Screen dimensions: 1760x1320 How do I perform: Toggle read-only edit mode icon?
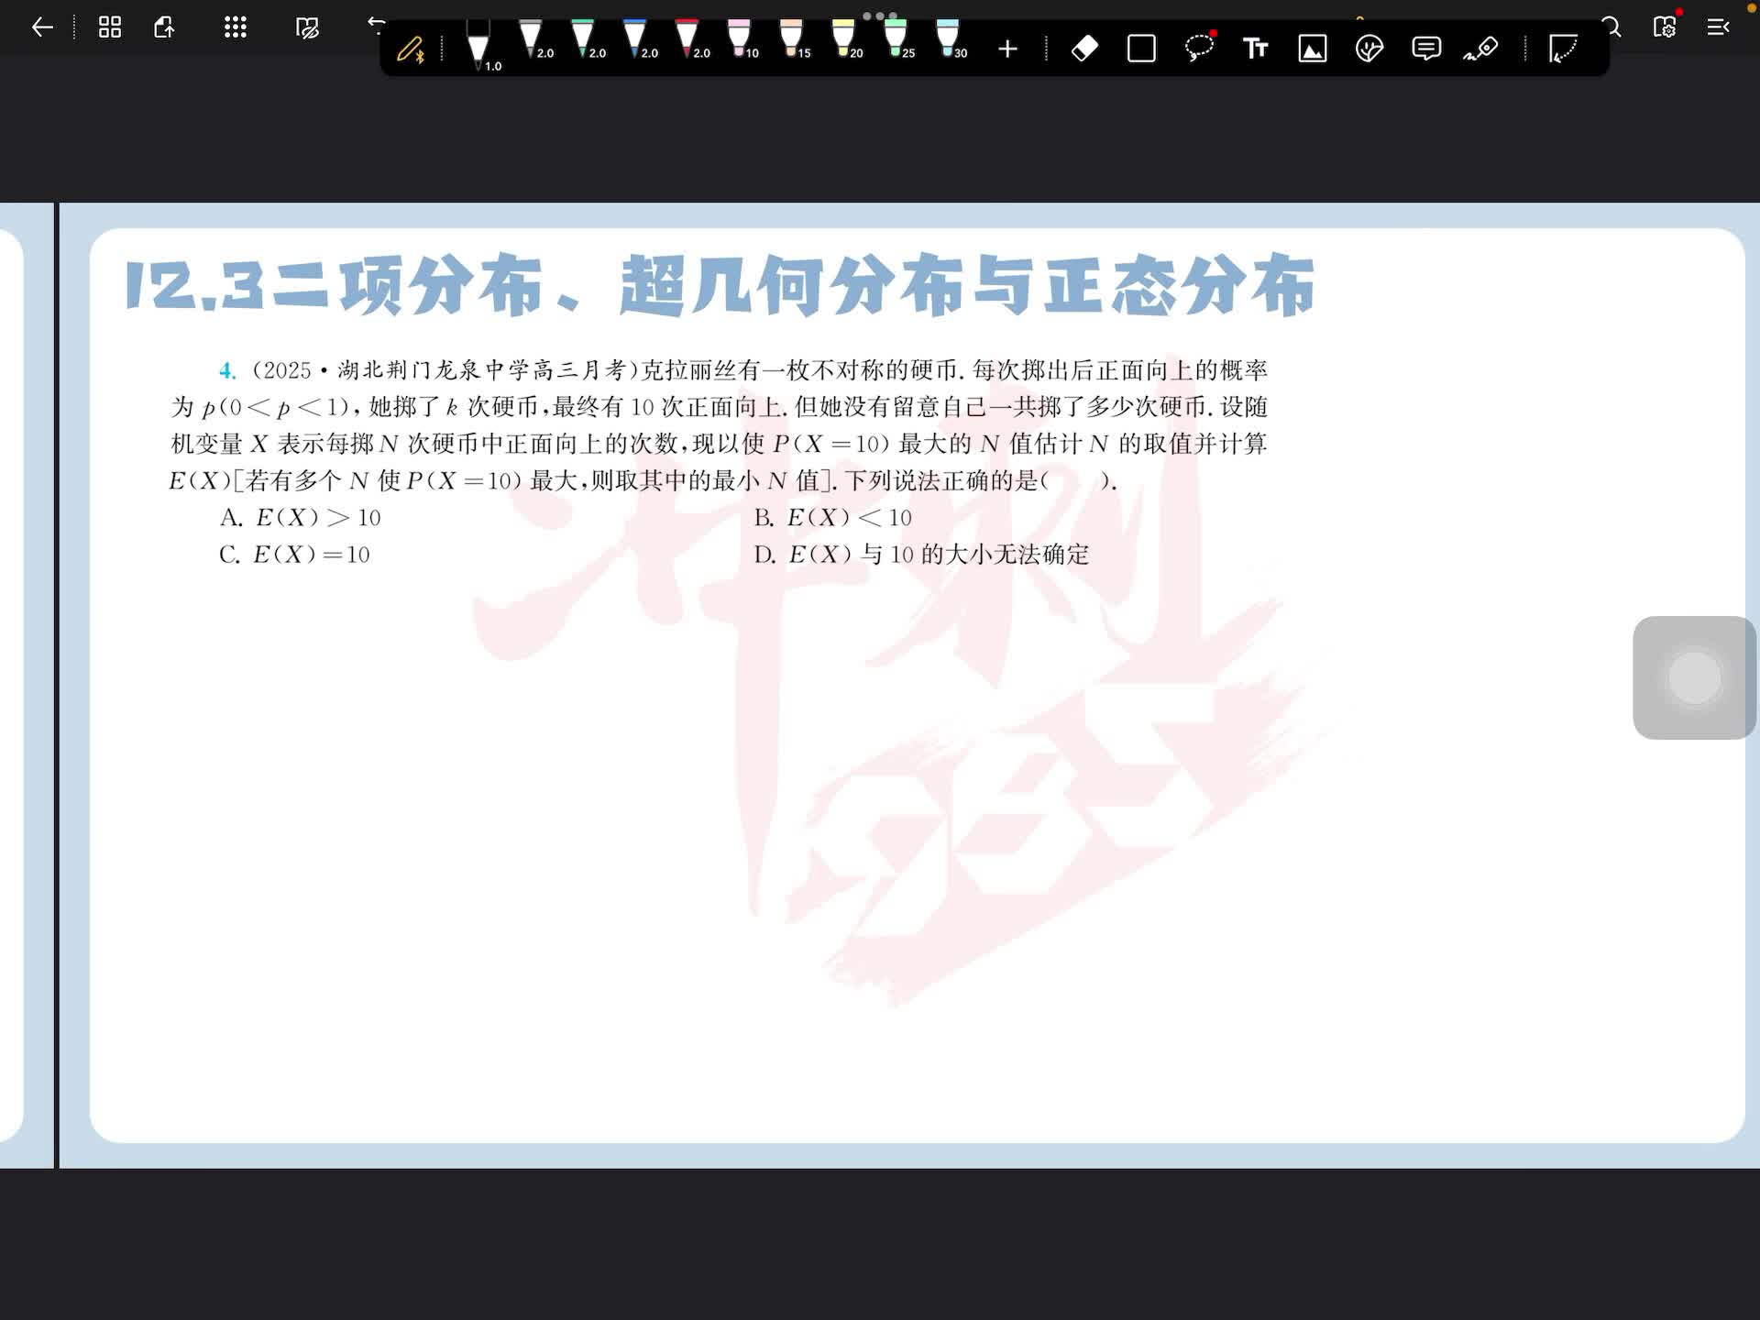pos(308,27)
